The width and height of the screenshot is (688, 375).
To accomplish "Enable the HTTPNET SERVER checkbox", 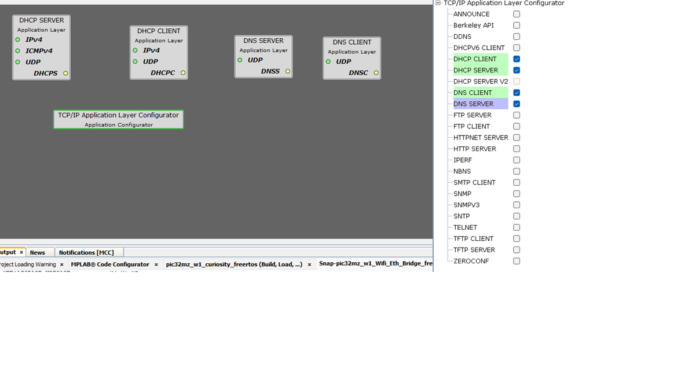I will 517,138.
